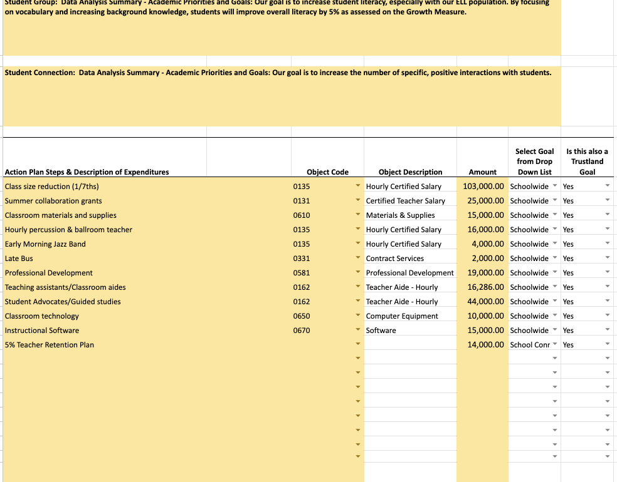This screenshot has width=617, height=482.
Task: Open Trustland Goal dropdown arrow for Early Morning Jazz Band
Action: (x=608, y=243)
